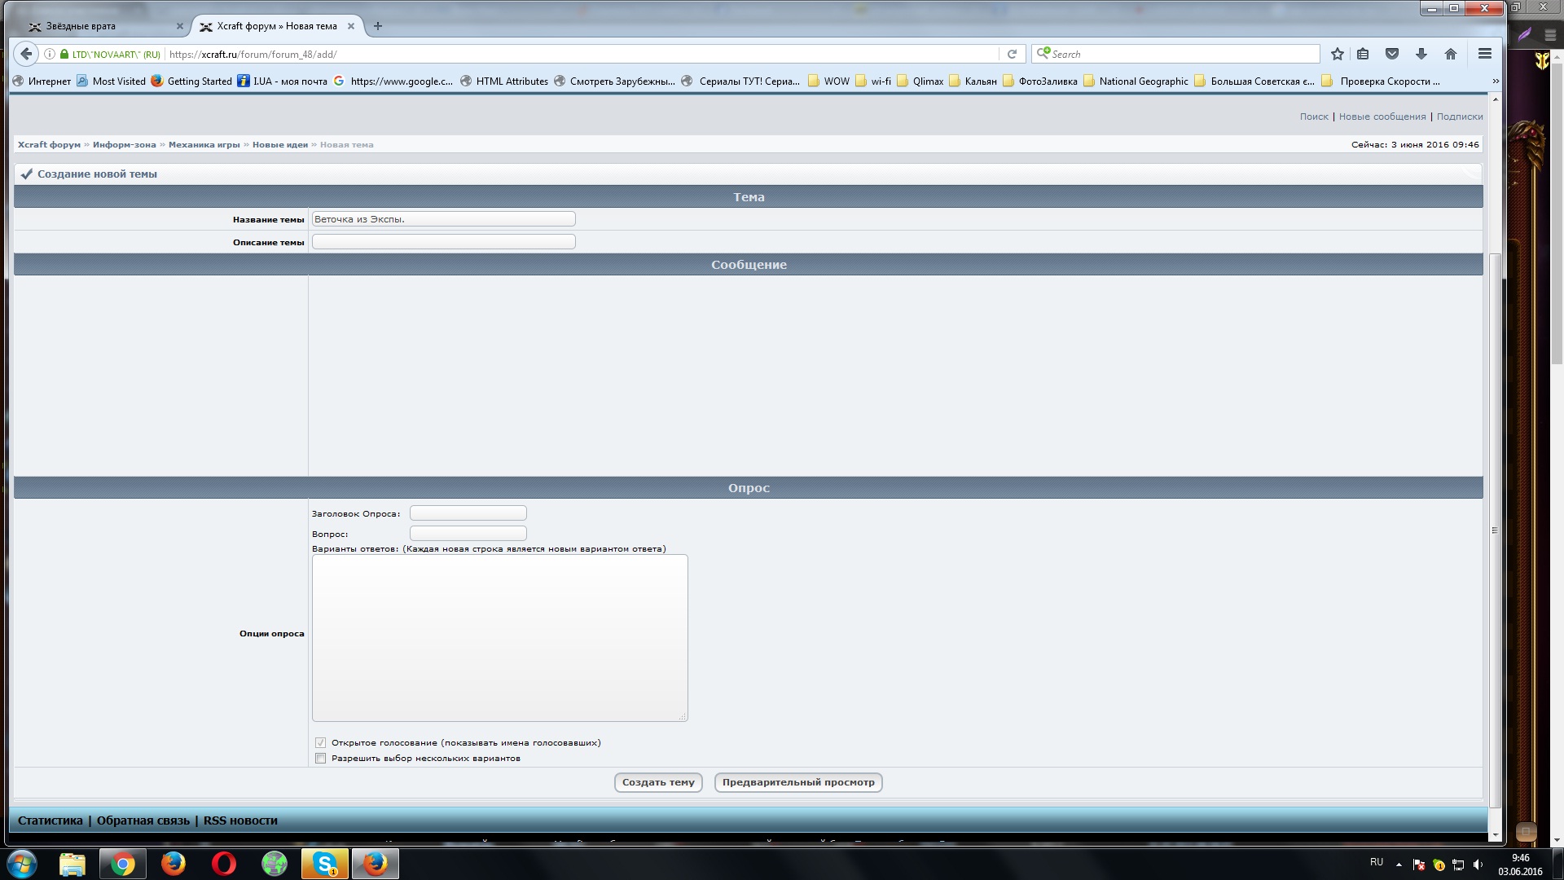
Task: Enable разрешить выбор нескольких вариантов checkbox
Action: pyautogui.click(x=319, y=758)
